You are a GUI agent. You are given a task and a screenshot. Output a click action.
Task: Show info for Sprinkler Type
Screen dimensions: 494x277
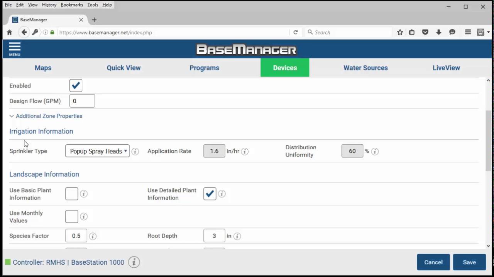135,151
